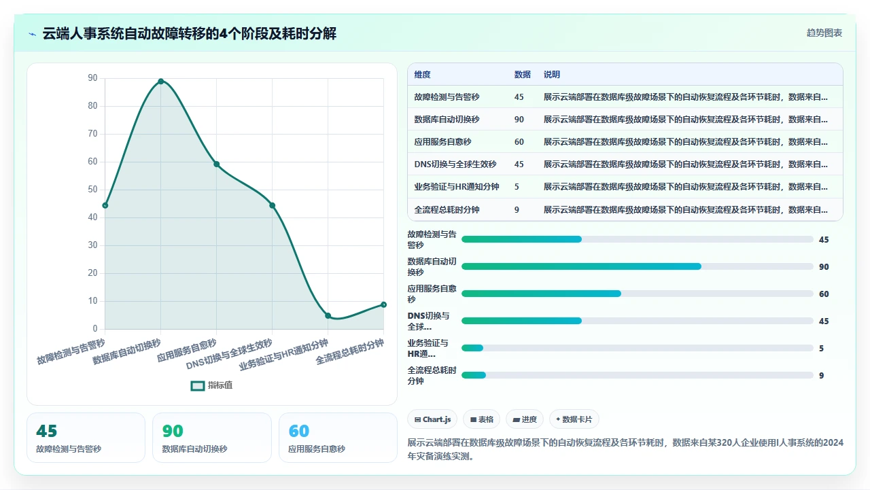Select table row 数据库自动切换秒
The height and width of the screenshot is (490, 870).
click(625, 120)
